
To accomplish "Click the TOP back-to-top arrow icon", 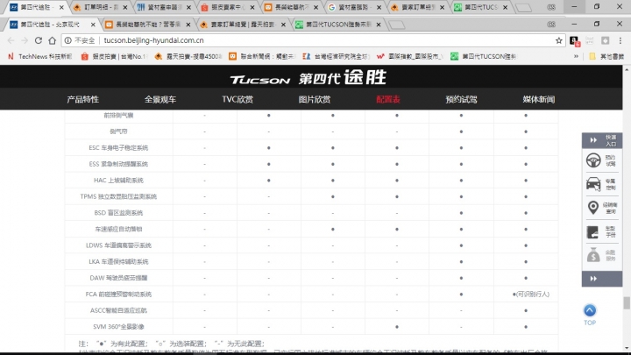I will pyautogui.click(x=590, y=310).
